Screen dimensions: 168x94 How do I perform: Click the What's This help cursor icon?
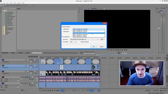point(33,5)
